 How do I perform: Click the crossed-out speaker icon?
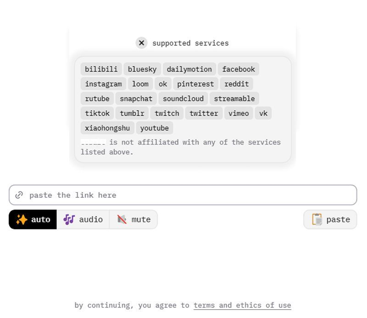click(x=122, y=219)
